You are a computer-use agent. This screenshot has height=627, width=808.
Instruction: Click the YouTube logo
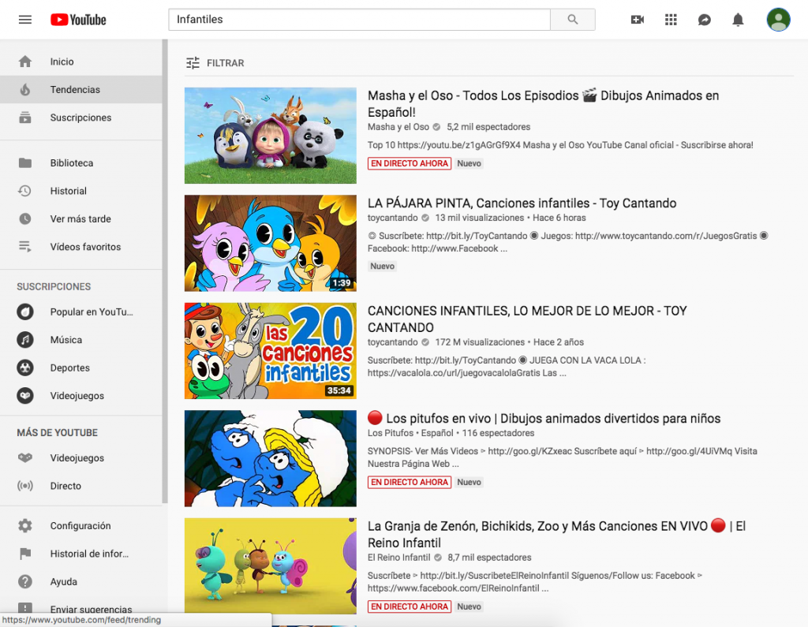tap(78, 20)
